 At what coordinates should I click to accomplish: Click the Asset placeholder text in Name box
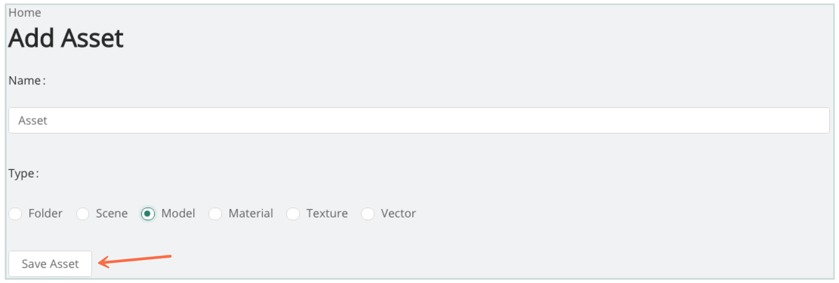click(33, 121)
